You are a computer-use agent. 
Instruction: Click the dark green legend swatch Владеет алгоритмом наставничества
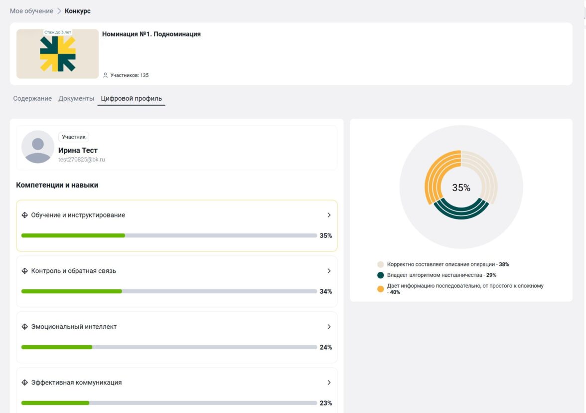381,275
